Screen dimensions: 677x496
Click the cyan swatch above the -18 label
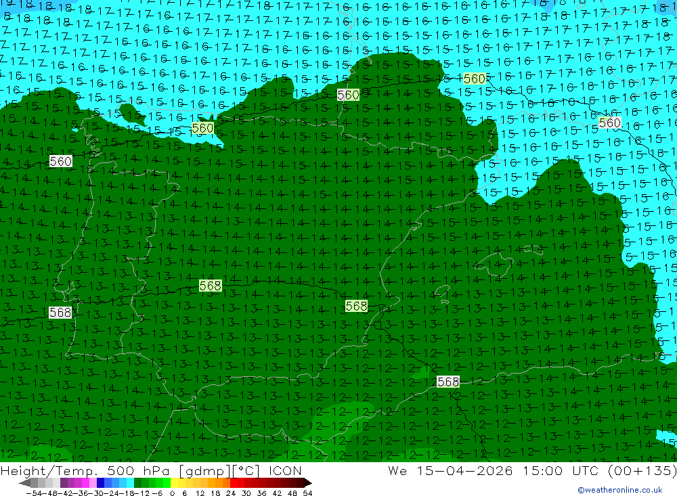coord(130,483)
